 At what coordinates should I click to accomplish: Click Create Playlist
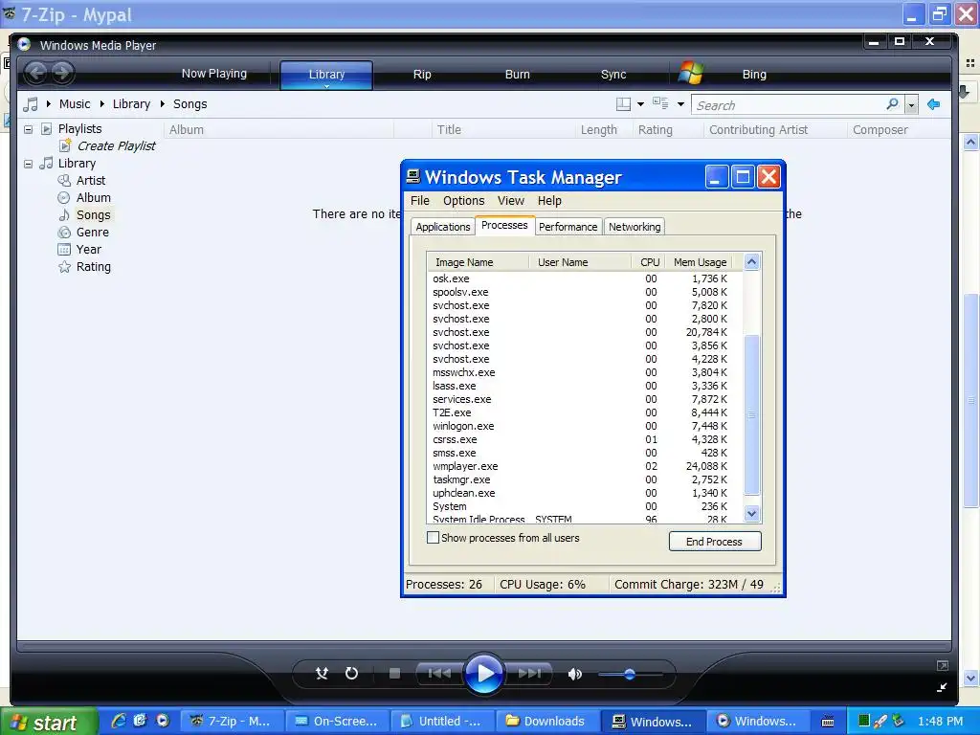coord(116,145)
